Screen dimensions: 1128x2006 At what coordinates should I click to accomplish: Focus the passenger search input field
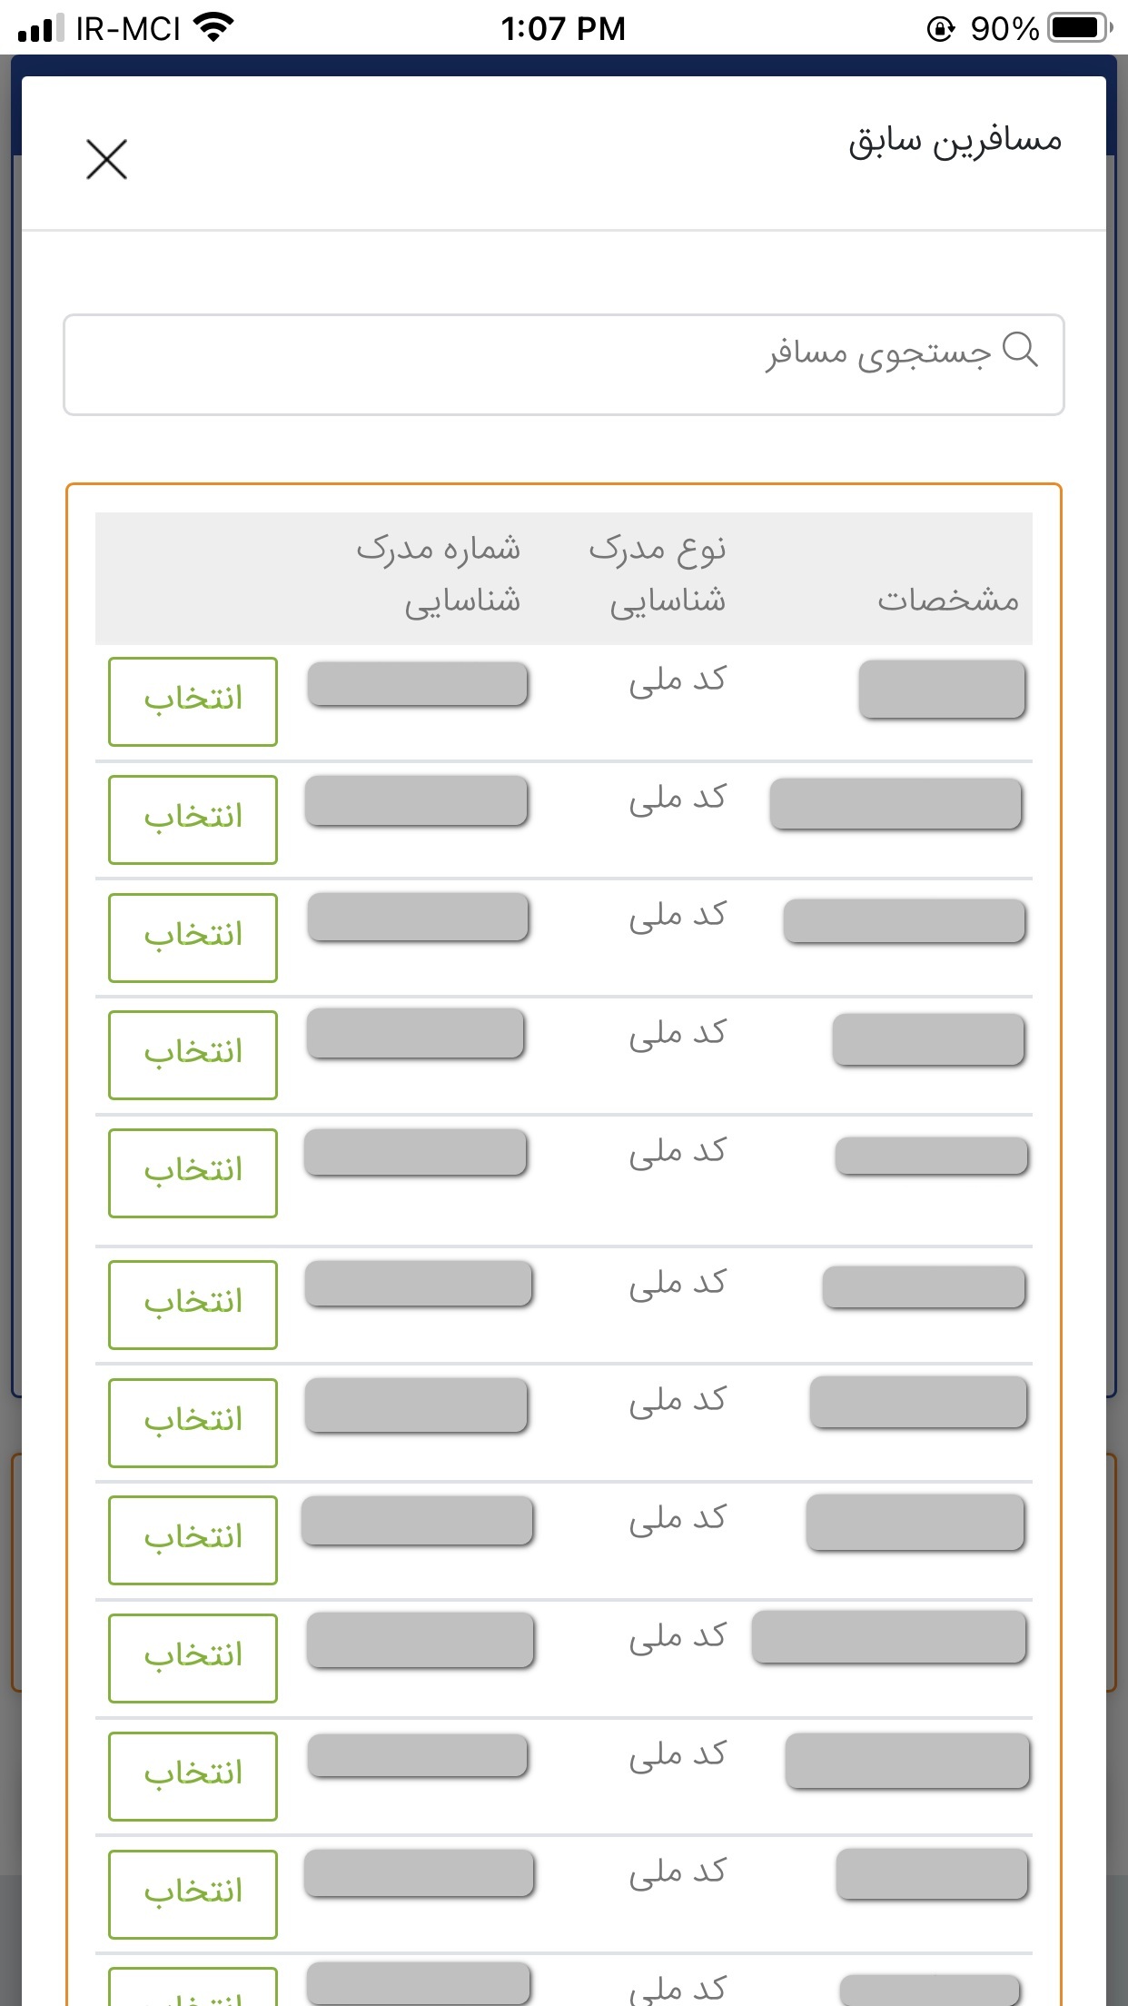click(x=563, y=364)
